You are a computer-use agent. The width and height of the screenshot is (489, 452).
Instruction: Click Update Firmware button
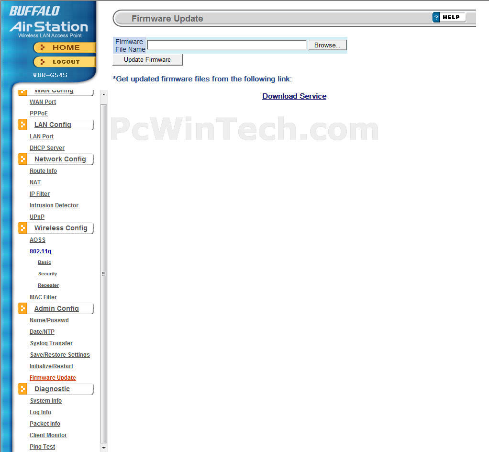[x=147, y=60]
